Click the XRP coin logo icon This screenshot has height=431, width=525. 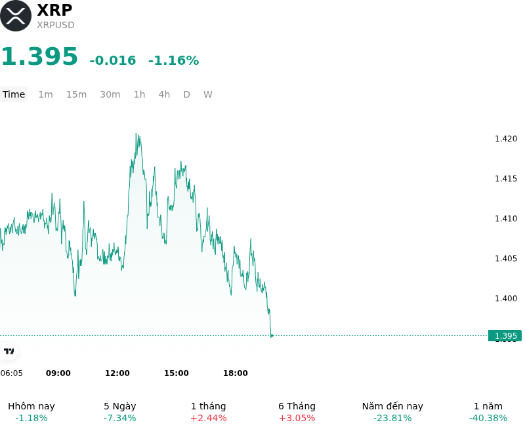[x=16, y=16]
